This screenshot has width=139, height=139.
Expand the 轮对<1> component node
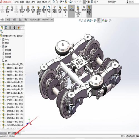coord(1,96)
